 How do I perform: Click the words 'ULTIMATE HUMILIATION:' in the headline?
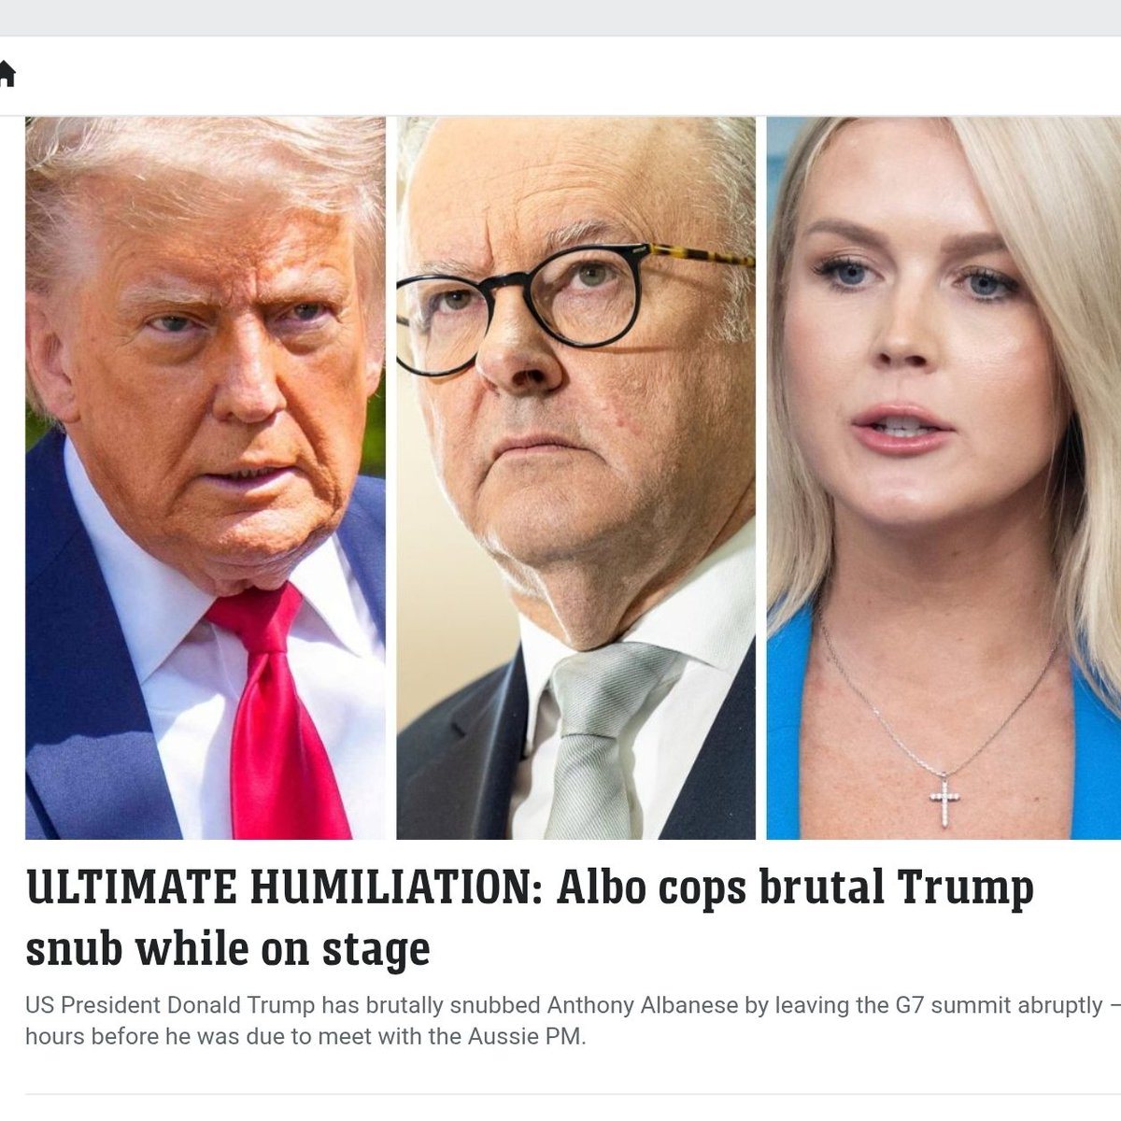coord(284,887)
